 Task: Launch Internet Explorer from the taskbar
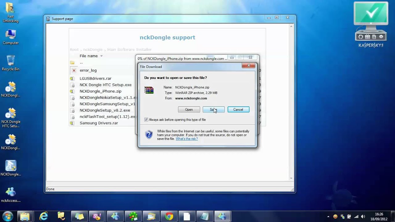[44, 216]
